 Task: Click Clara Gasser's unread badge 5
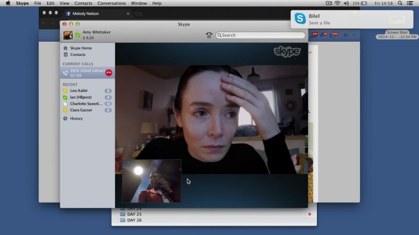coord(108,110)
